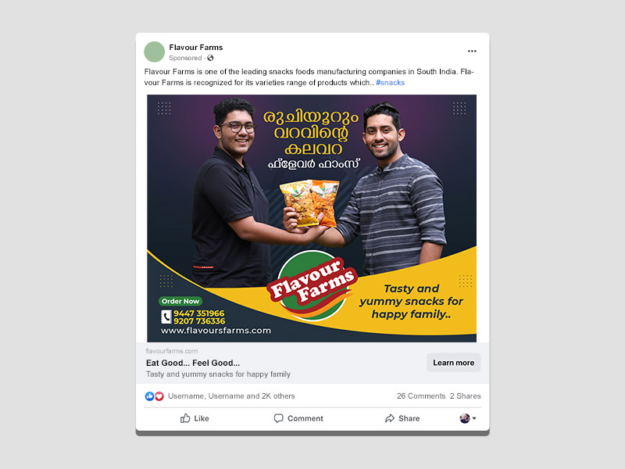
Task: Open the Flavour Farms ad image
Action: click(312, 218)
